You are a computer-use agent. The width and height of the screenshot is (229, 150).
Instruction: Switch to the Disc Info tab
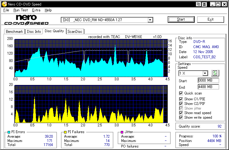pos(34,31)
